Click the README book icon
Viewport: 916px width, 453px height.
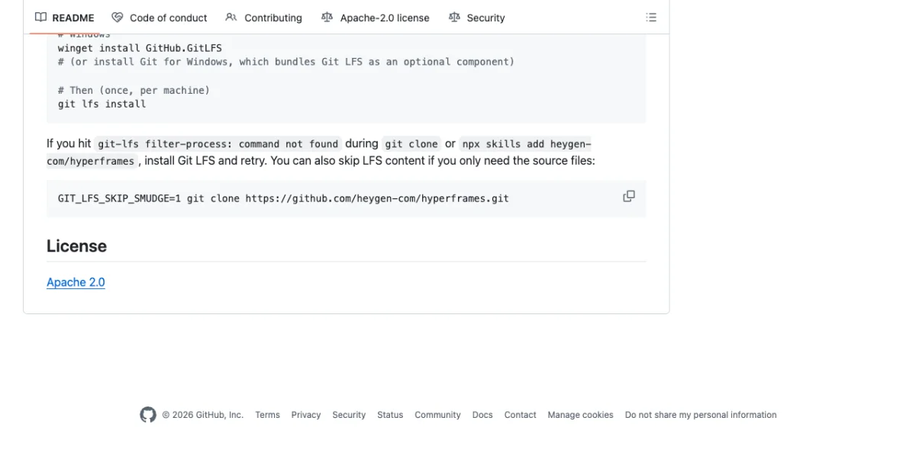click(40, 18)
